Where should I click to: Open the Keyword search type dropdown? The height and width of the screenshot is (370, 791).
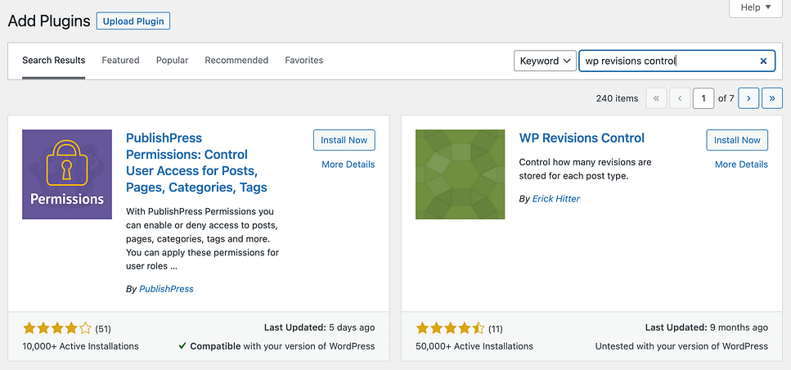(x=545, y=61)
